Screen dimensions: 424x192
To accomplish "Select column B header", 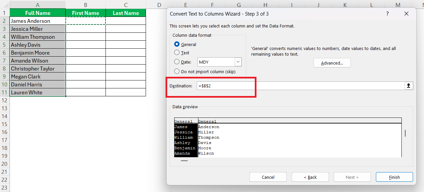I will tap(86, 5).
